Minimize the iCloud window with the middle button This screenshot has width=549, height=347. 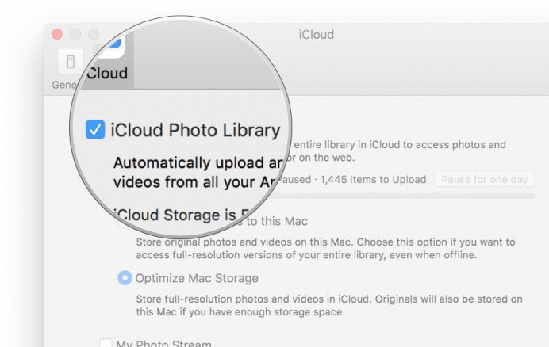click(75, 34)
